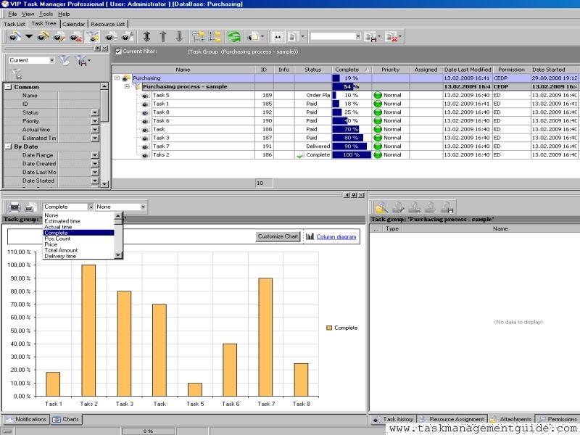Image resolution: width=580 pixels, height=435 pixels.
Task: Open the Date Range filter dropdown
Action: [95, 155]
